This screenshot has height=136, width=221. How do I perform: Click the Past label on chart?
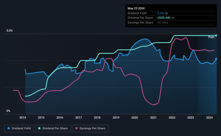coord(211,37)
